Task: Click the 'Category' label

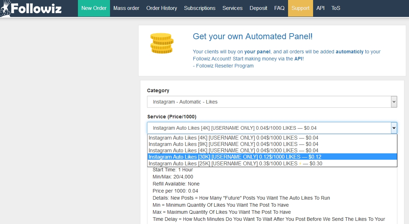Action: 158,90
